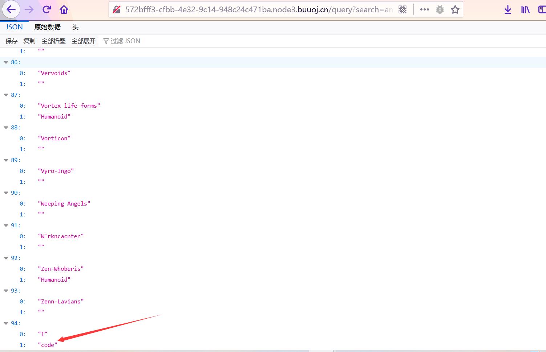This screenshot has height=352, width=546.
Task: Click the URL address bar
Action: [x=259, y=10]
